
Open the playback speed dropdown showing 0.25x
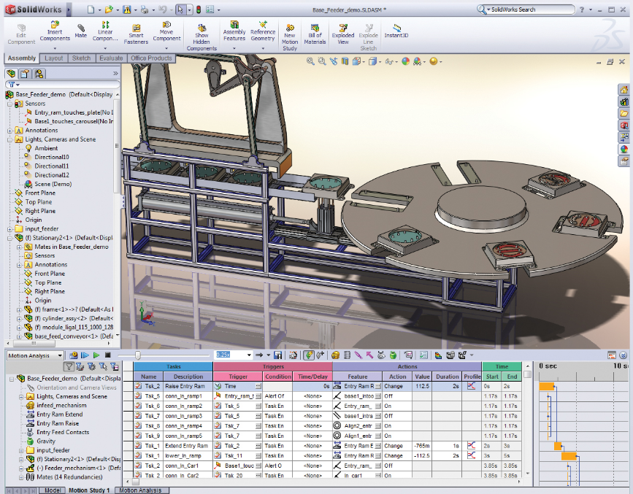pyautogui.click(x=249, y=355)
